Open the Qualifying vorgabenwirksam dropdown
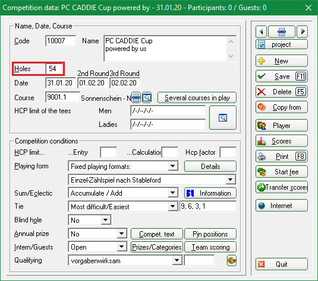This screenshot has width=318, height=281. (x=177, y=260)
